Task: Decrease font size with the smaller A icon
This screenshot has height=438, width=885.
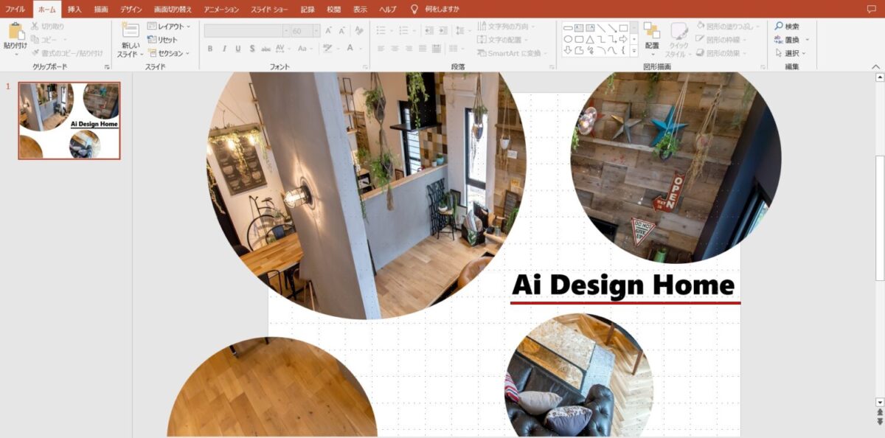Action: coord(341,31)
